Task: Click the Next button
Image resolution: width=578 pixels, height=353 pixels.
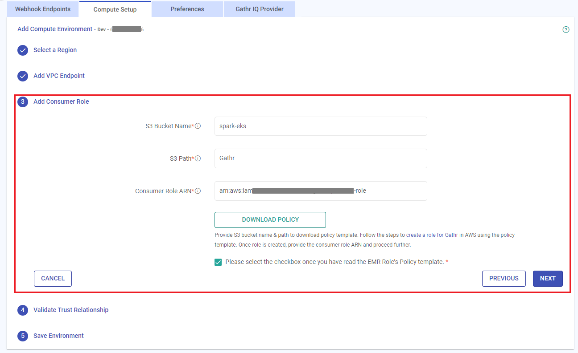Action: pos(548,279)
